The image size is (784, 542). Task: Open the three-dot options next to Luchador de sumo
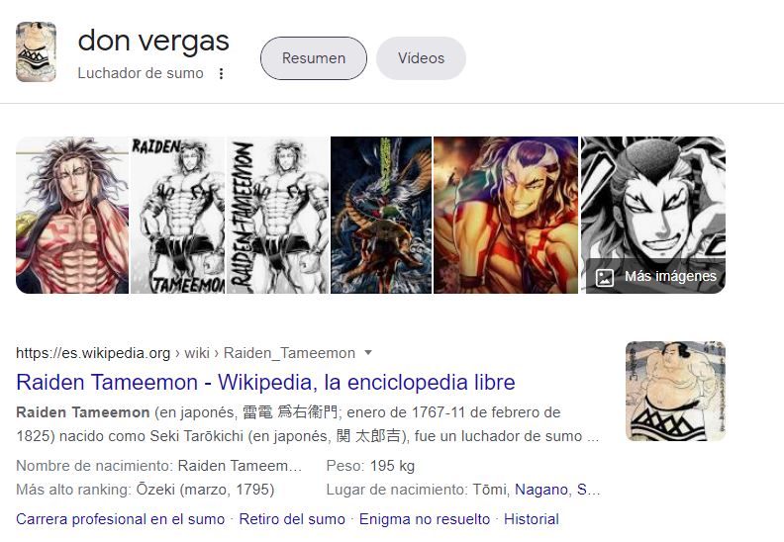[x=221, y=74]
